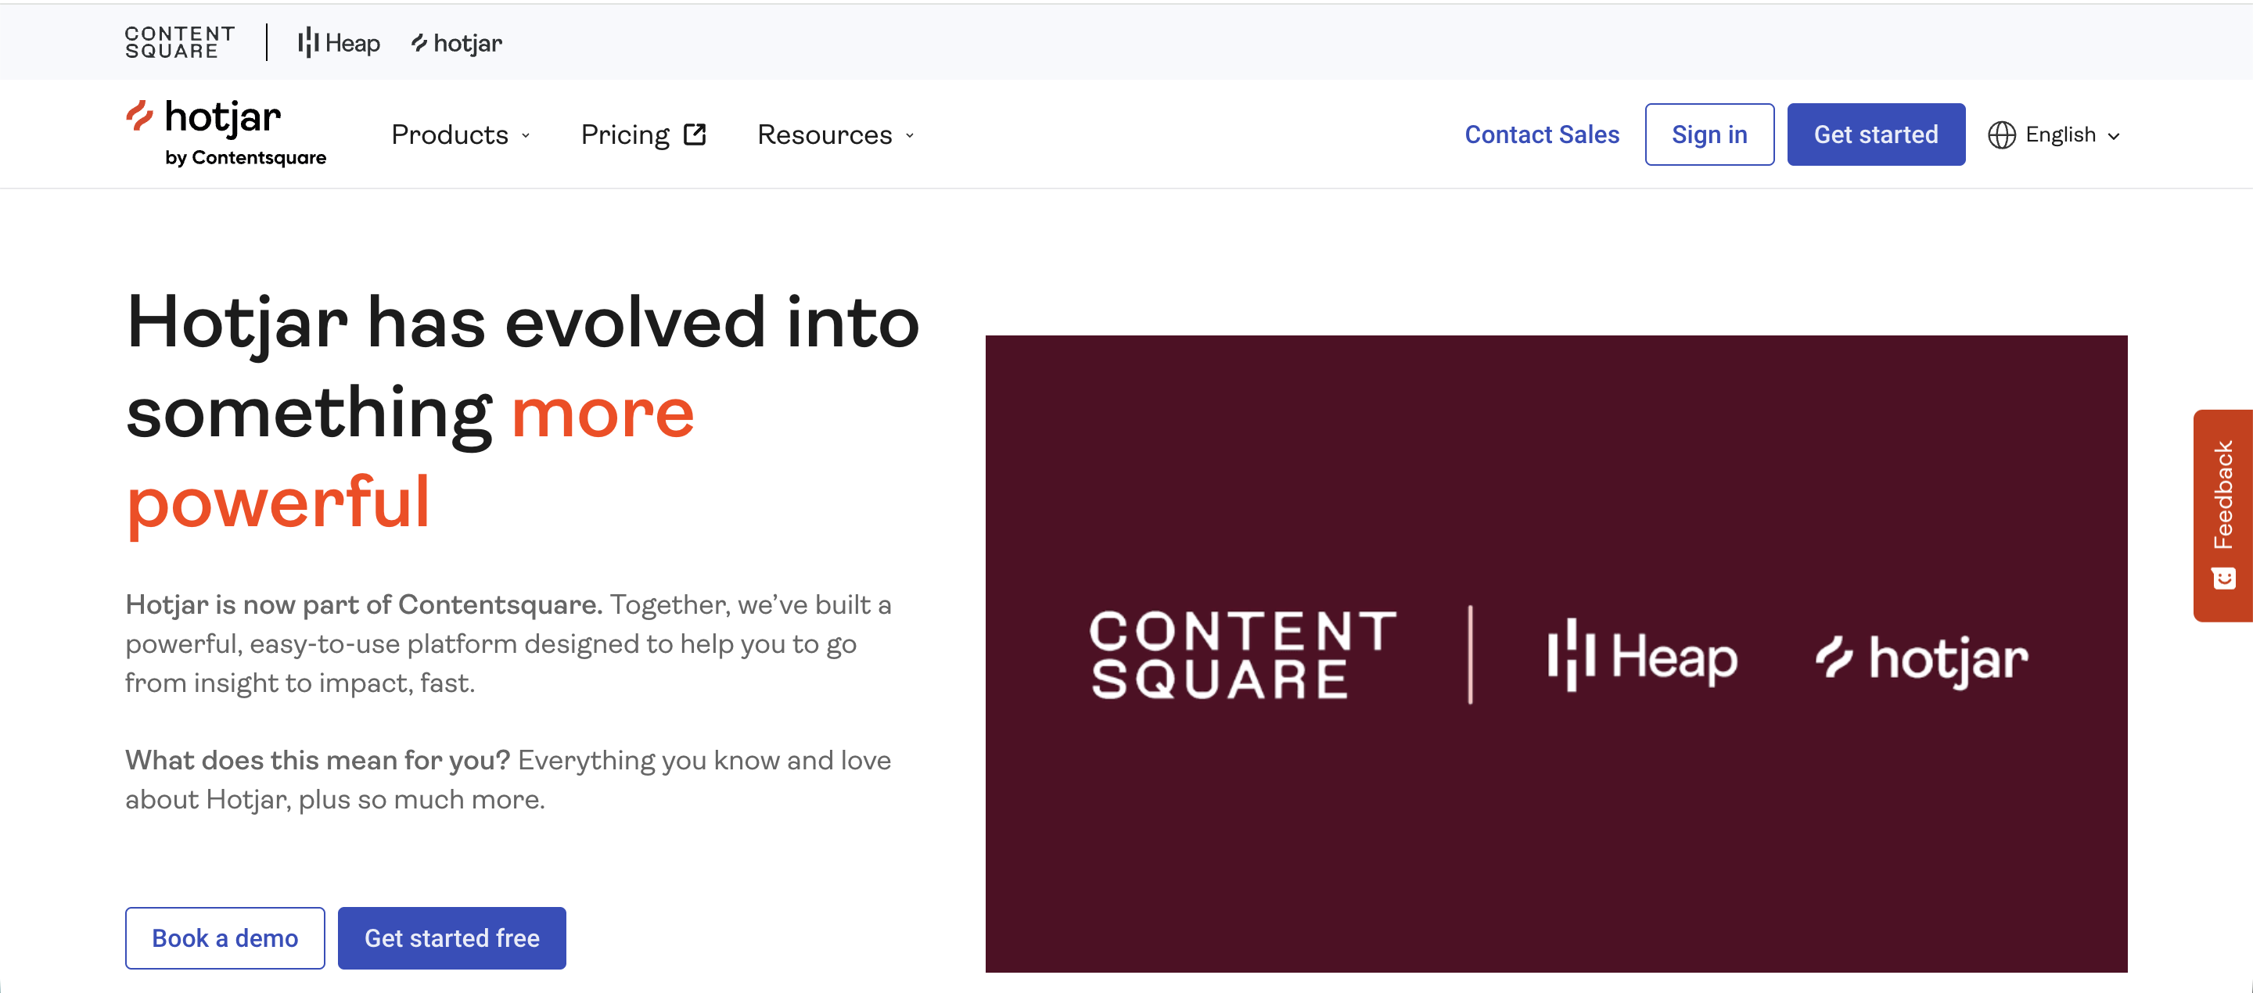
Task: Click the Heap logo in the hero banner
Action: coord(1642,655)
